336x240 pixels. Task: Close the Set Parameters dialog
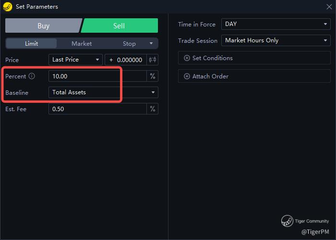tap(329, 7)
